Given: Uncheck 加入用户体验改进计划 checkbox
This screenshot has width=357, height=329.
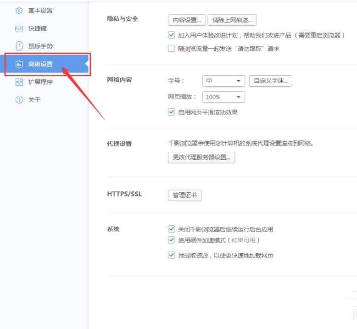Looking at the screenshot, I should [172, 35].
